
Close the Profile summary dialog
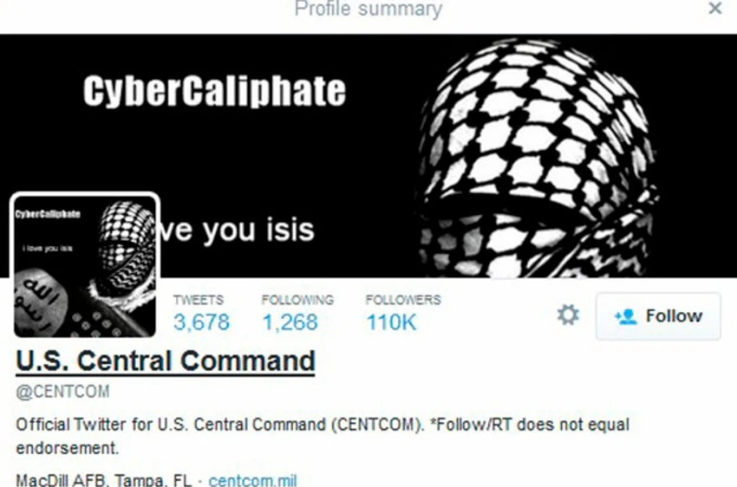pos(715,8)
